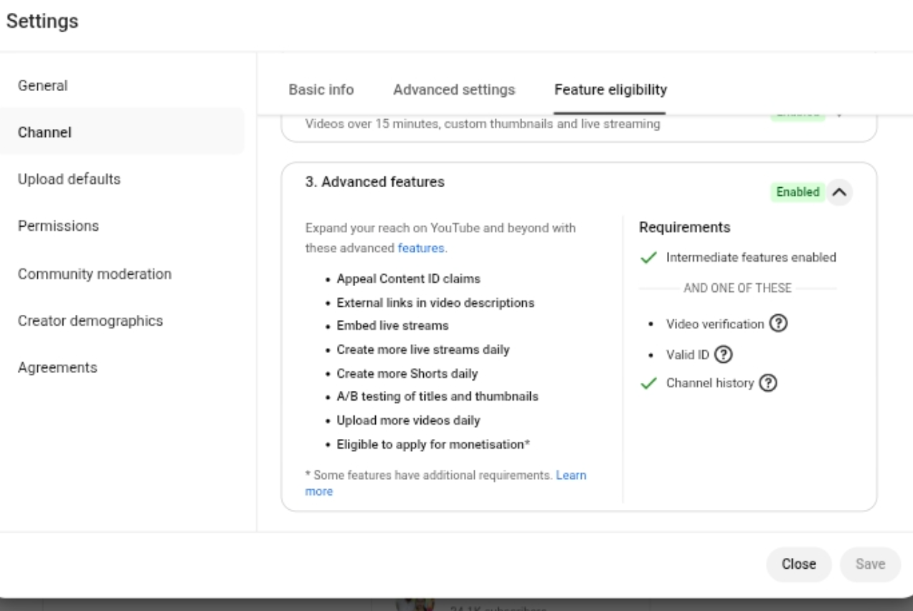The width and height of the screenshot is (913, 611).
Task: Open the Advanced settings tab
Action: (x=454, y=90)
